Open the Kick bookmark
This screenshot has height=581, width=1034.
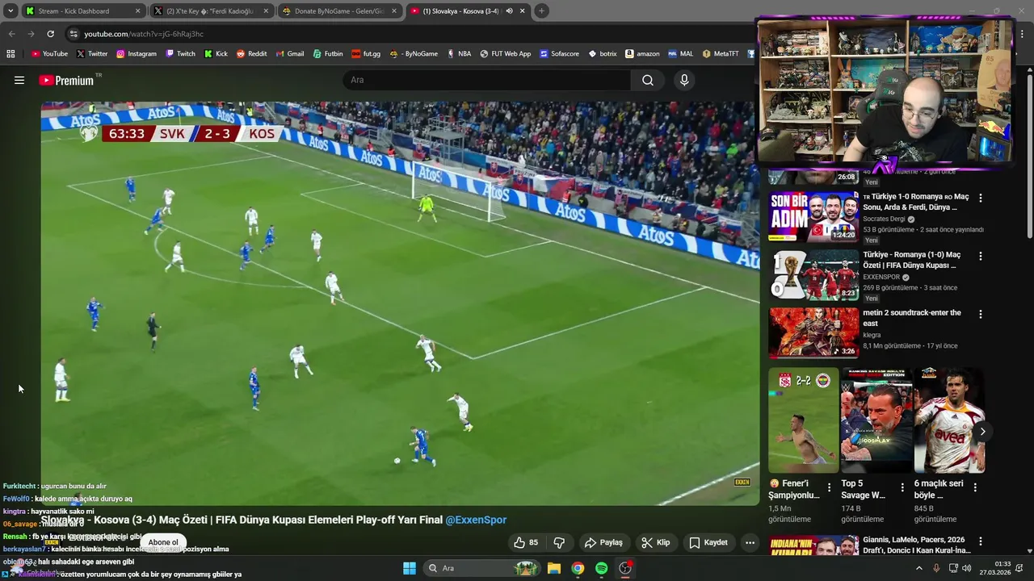click(216, 53)
